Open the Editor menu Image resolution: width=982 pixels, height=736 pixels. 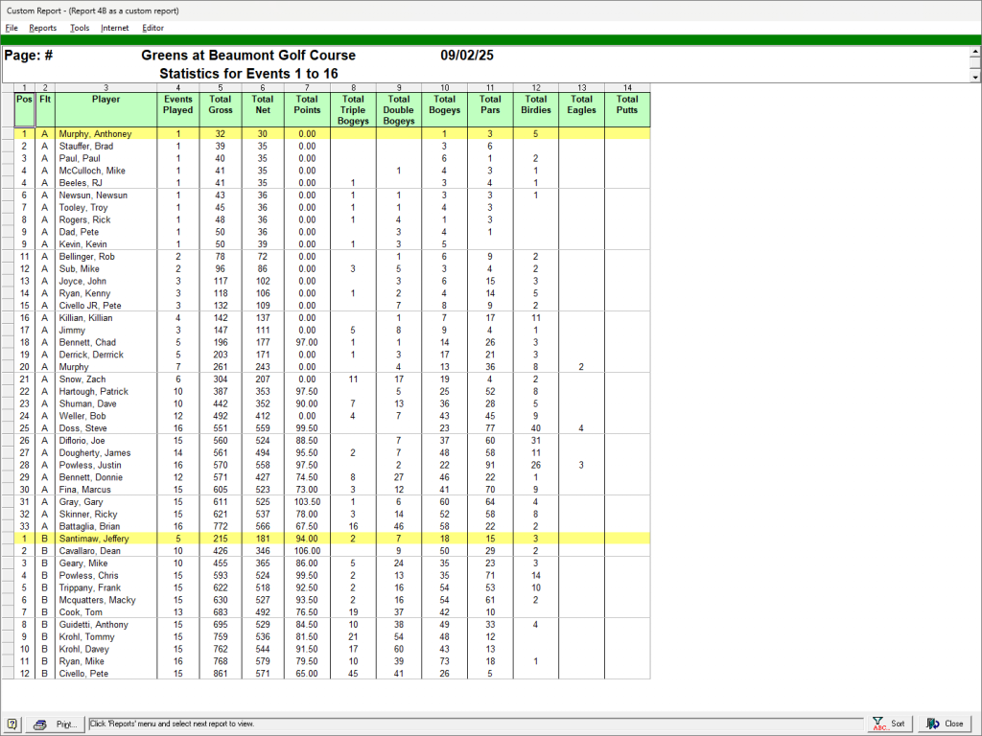coord(152,28)
